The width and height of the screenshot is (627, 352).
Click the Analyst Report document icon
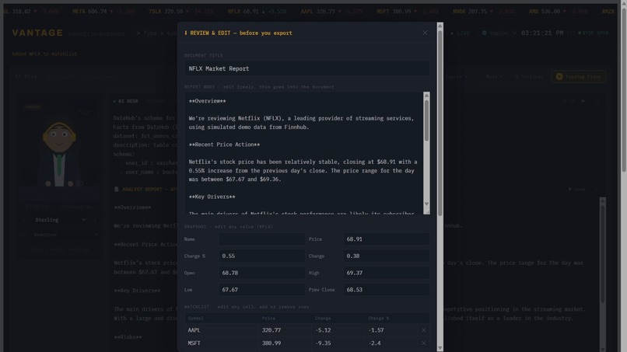pos(117,189)
